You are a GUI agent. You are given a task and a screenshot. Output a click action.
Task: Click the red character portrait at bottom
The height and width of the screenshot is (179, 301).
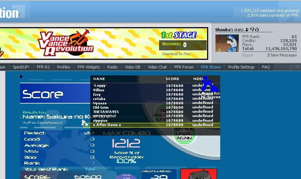[x=198, y=174]
